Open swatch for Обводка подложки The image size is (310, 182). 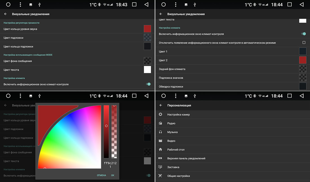tap(303, 86)
